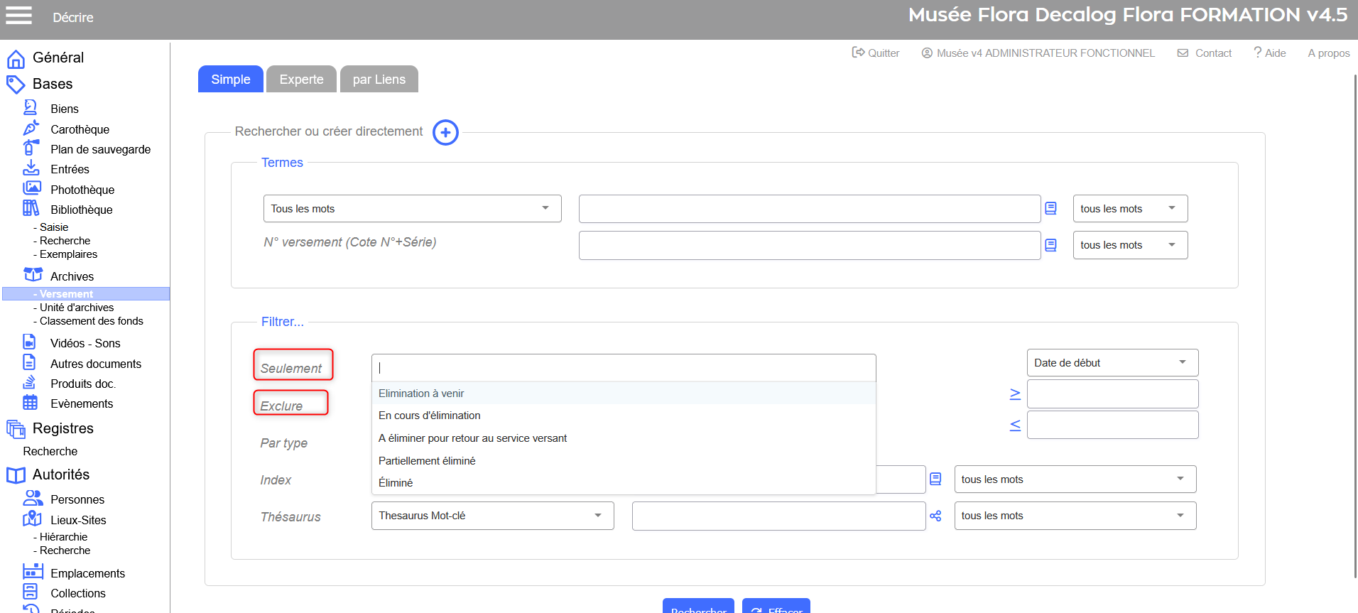Switch to the par Liens tab

click(x=379, y=80)
